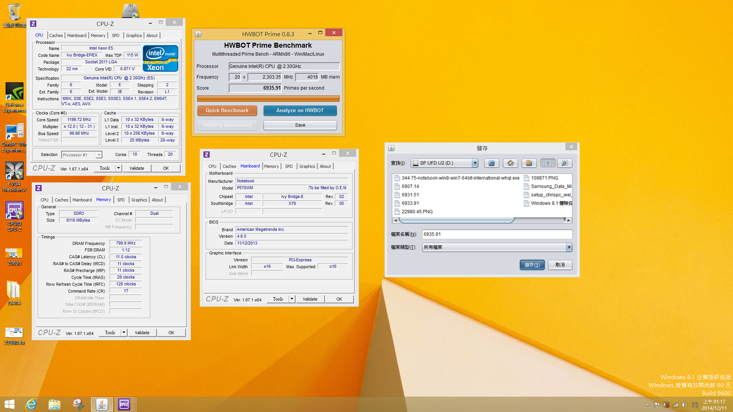The image size is (733, 412).
Task: Open 20636 image file on desktop
Action: (15, 256)
